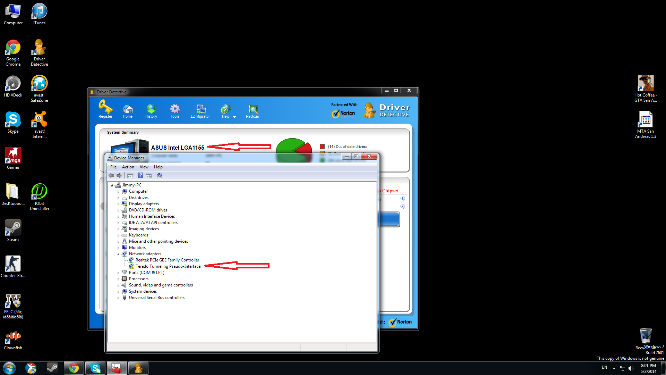Expand the Processors node
666x375 pixels.
[x=118, y=279]
